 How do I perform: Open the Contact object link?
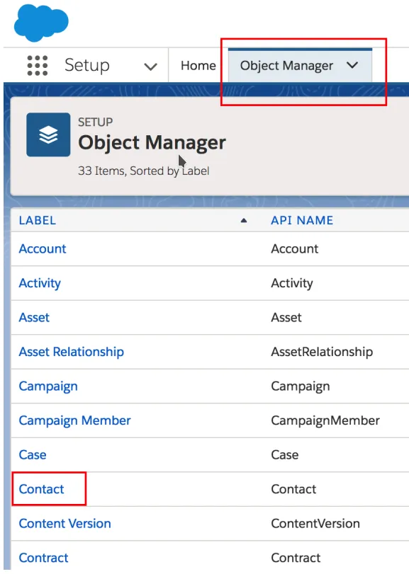click(41, 489)
